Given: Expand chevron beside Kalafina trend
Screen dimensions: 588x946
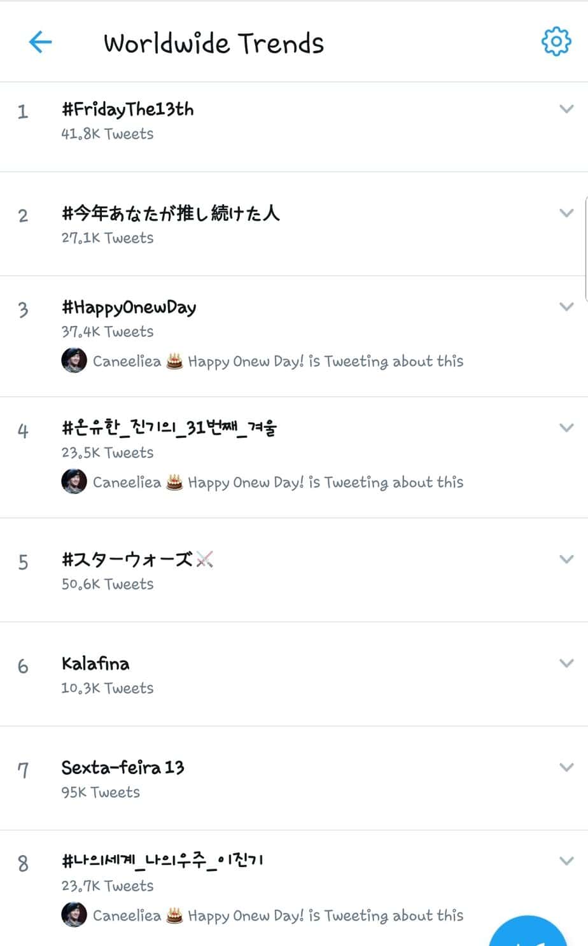Looking at the screenshot, I should pos(566,663).
